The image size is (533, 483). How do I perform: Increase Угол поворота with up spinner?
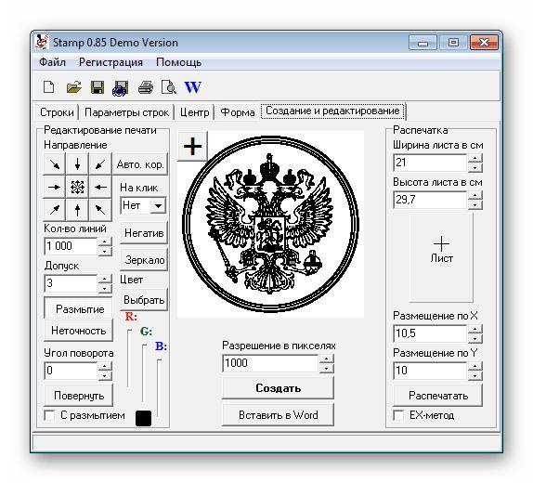pyautogui.click(x=105, y=366)
